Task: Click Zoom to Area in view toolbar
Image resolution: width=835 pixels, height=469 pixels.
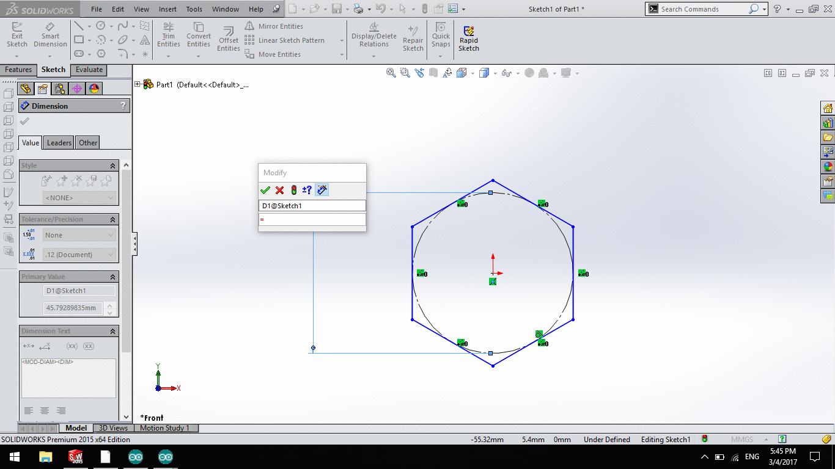Action: tap(405, 73)
